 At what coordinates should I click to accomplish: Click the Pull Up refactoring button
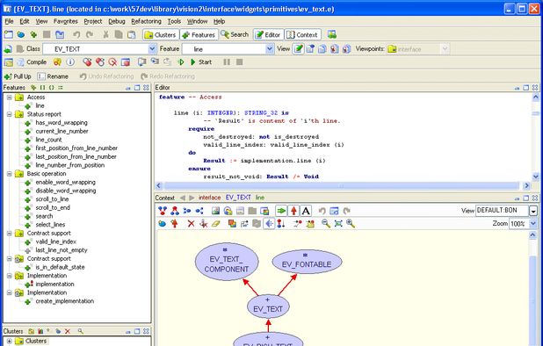tap(18, 76)
